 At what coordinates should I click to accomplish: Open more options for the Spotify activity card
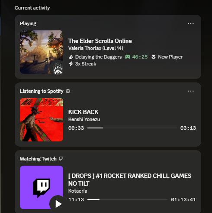pyautogui.click(x=191, y=91)
